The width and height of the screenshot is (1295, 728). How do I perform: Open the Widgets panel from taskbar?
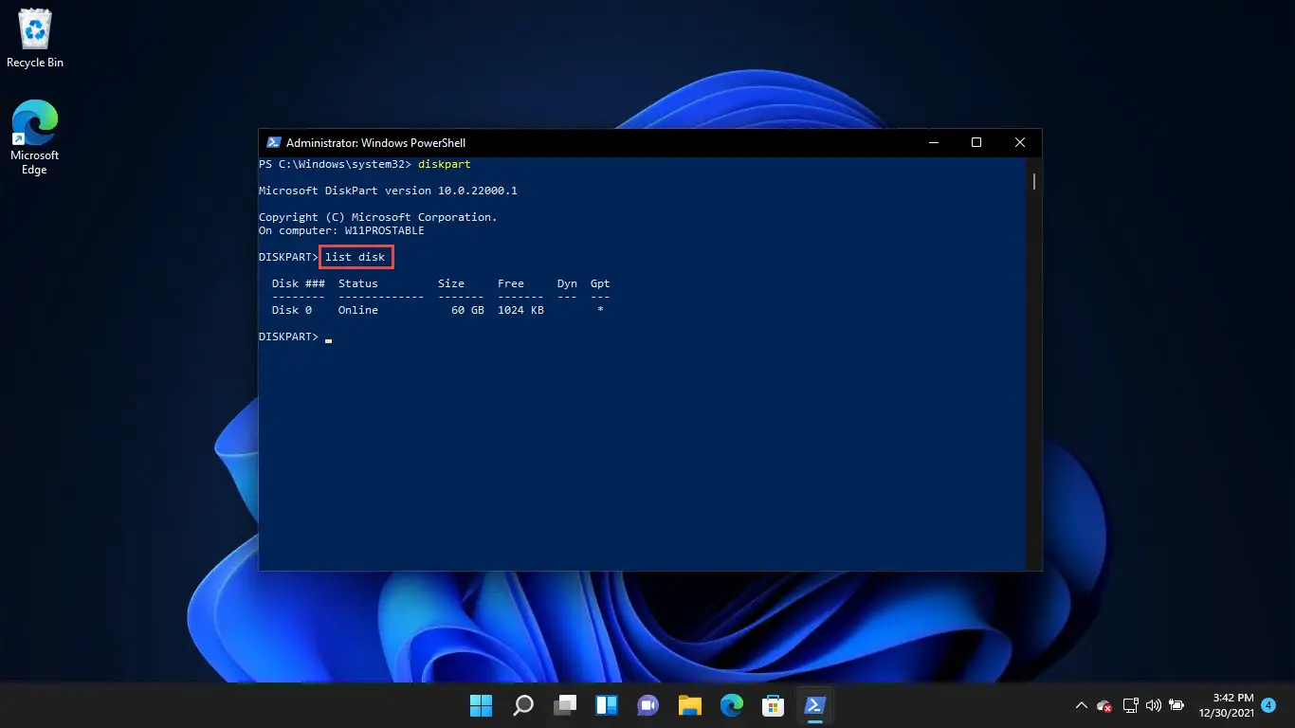[x=607, y=705]
